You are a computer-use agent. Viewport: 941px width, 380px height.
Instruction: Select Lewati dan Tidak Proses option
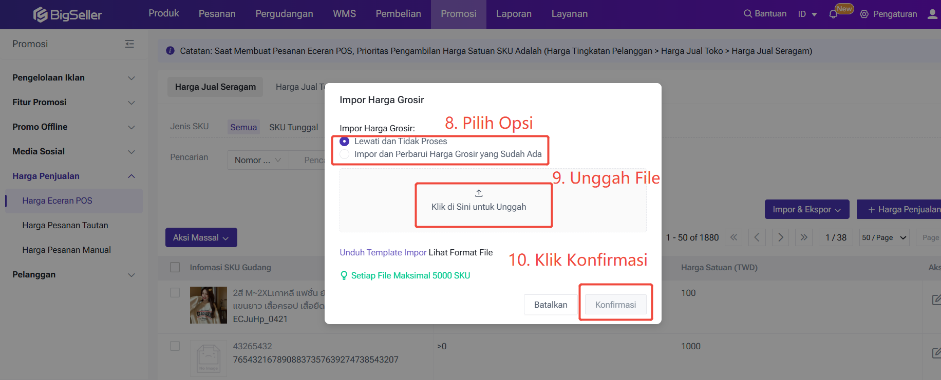pyautogui.click(x=345, y=142)
